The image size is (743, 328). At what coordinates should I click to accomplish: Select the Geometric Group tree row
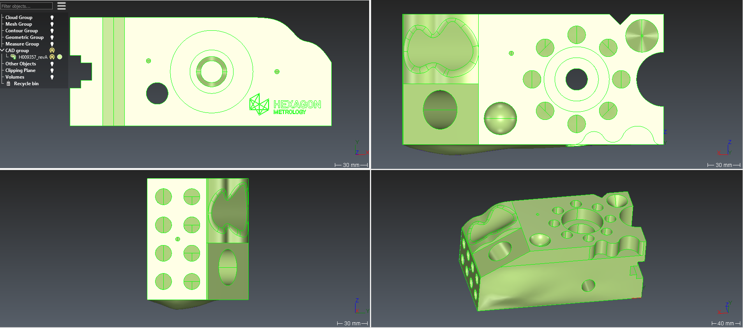25,37
